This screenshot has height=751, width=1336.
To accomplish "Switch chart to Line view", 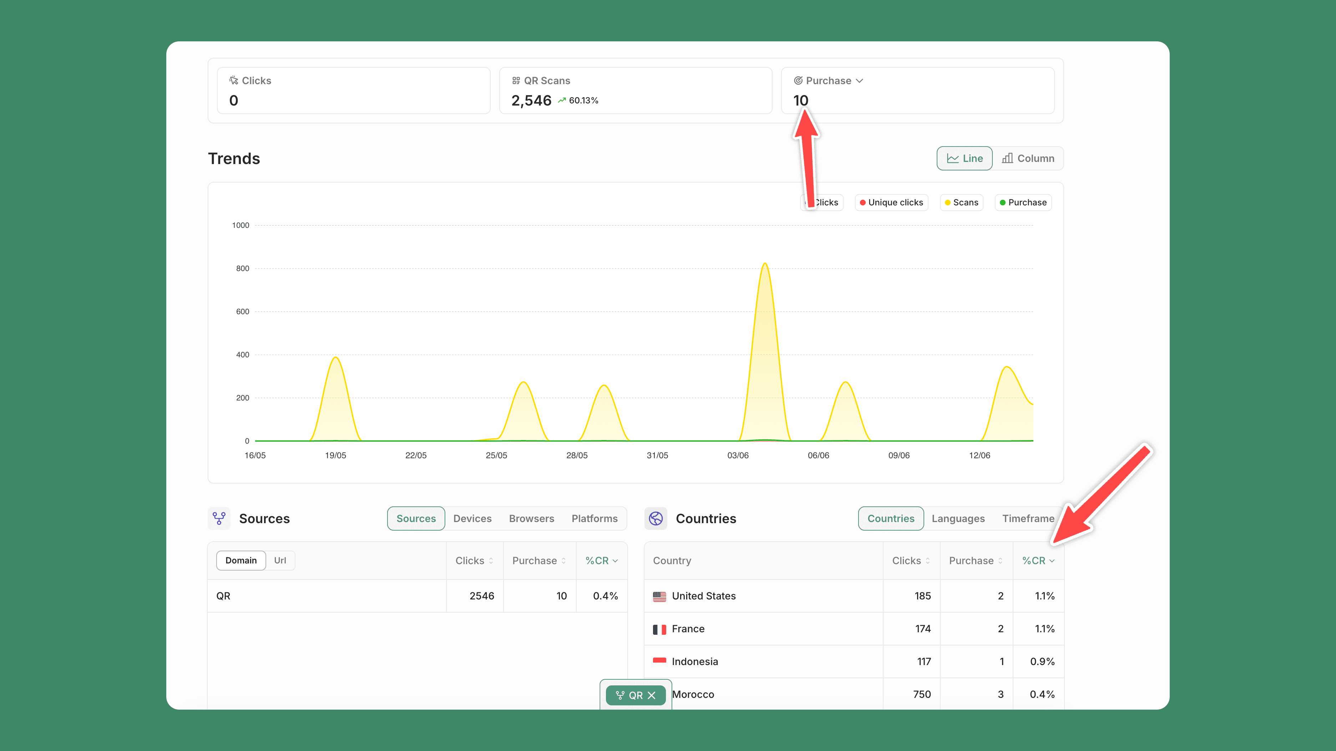I will 964,159.
